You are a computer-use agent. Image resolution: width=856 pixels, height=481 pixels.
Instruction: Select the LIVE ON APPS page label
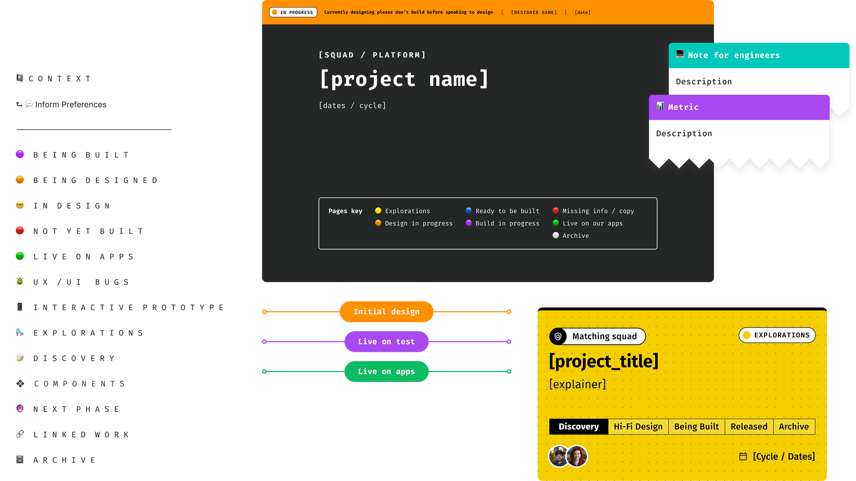tap(84, 257)
